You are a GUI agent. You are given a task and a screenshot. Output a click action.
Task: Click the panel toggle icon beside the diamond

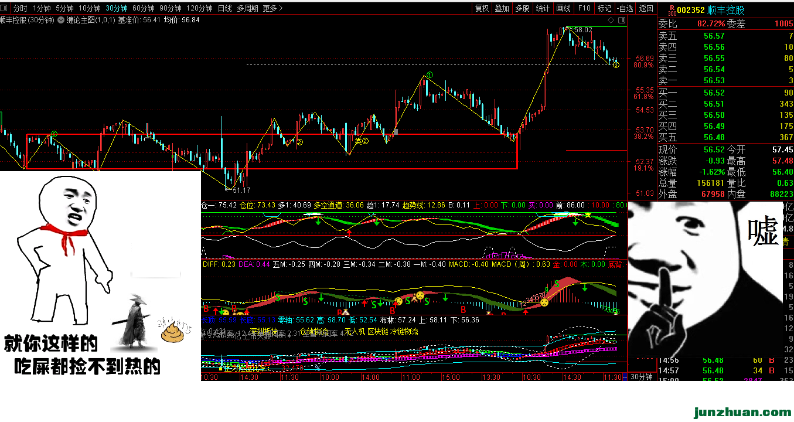(621, 20)
